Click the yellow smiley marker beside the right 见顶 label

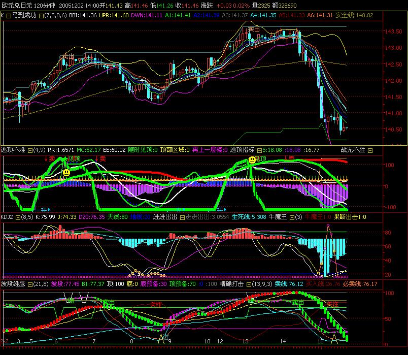(x=252, y=159)
